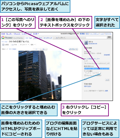Open the ドキュメント link in top bar
This screenshot has width=120, height=138.
click(17, 34)
